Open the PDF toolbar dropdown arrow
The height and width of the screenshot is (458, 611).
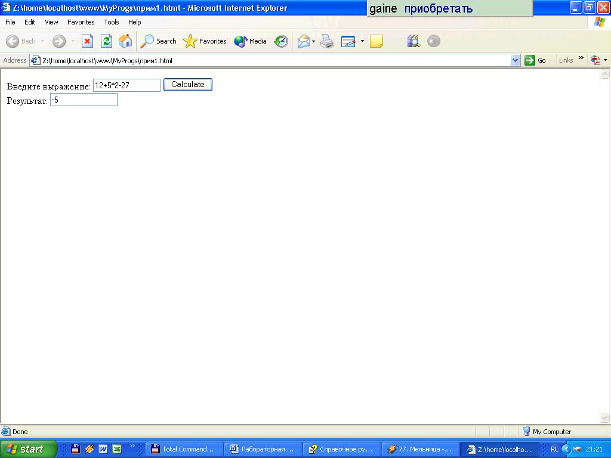[605, 60]
